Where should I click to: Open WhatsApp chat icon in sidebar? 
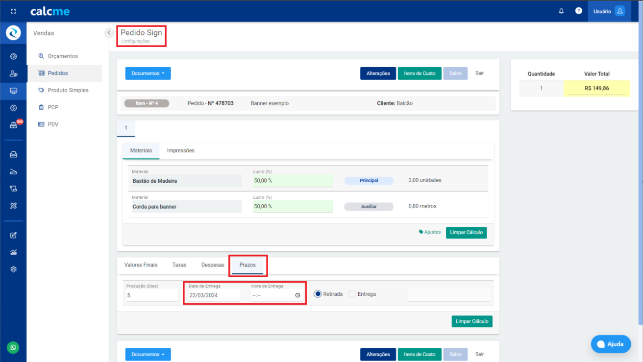click(x=13, y=347)
